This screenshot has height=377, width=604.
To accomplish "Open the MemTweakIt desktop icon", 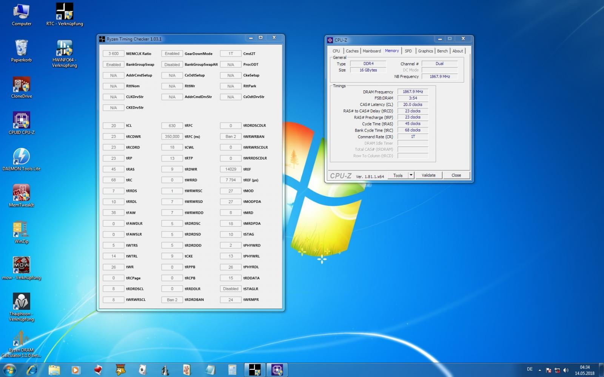I will (x=22, y=193).
